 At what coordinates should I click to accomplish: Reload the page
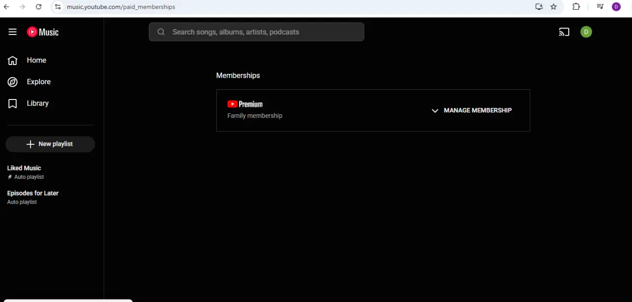tap(39, 7)
